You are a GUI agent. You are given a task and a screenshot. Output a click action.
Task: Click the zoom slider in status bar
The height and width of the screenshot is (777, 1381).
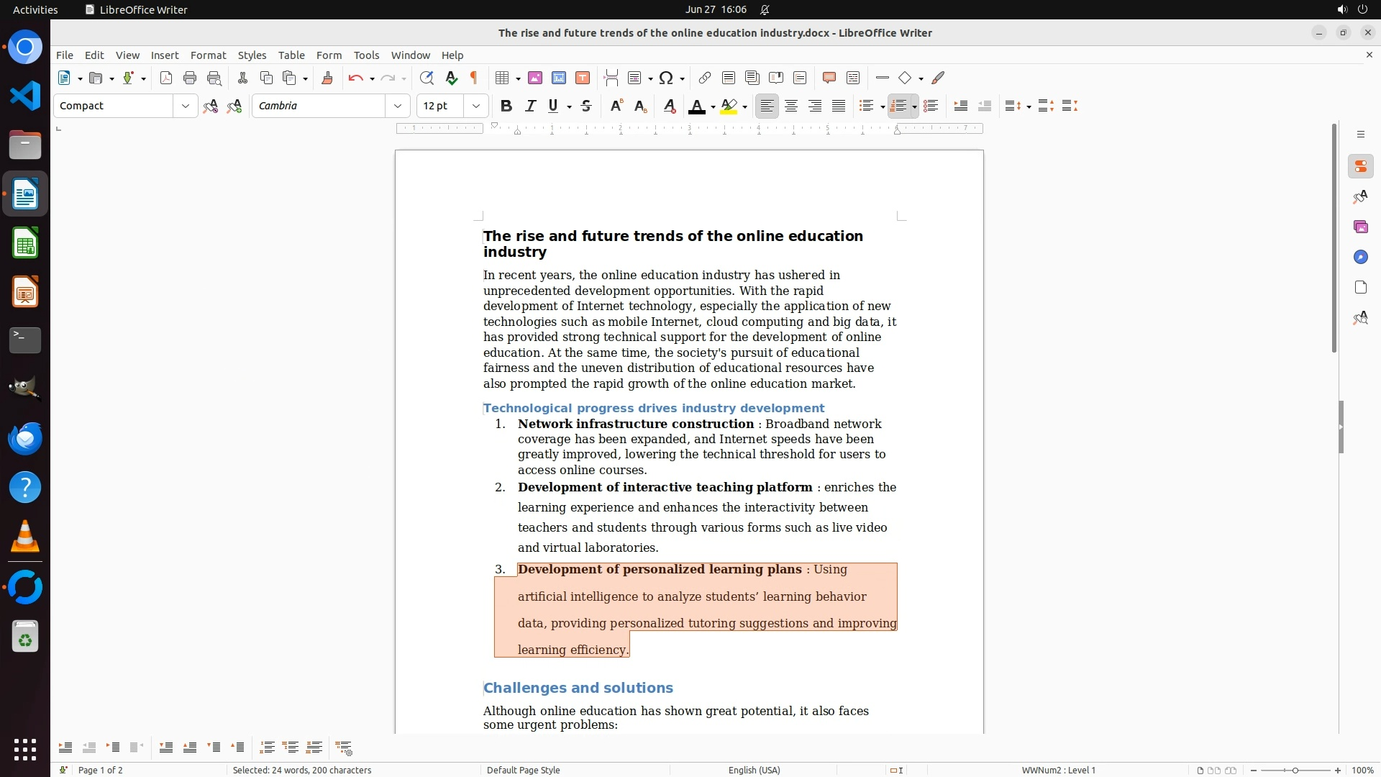pos(1295,770)
